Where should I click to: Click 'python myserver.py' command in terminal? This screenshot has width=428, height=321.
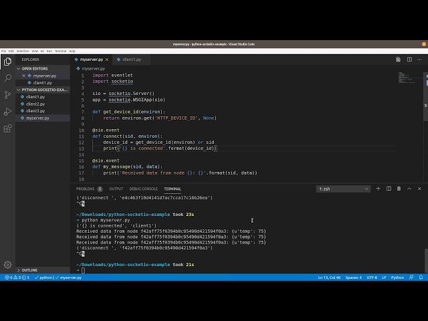tap(106, 220)
